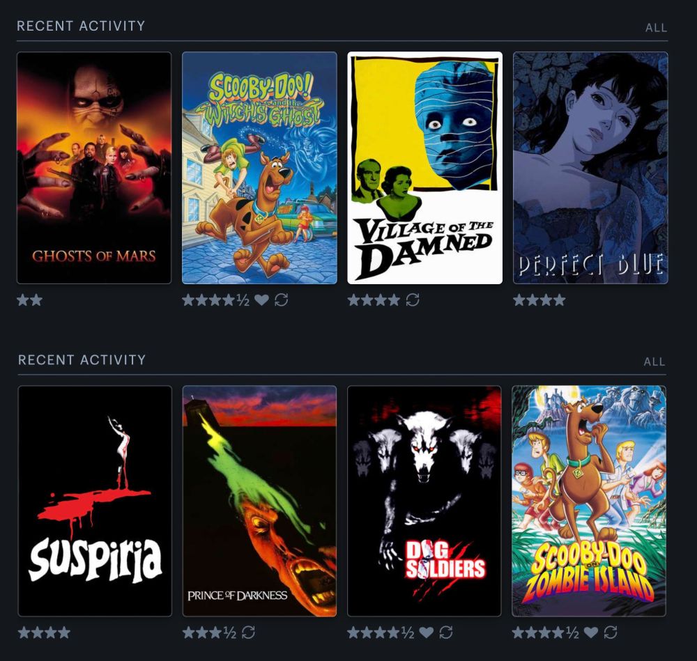Open the Prince of Darkness poster
The width and height of the screenshot is (697, 661).
pos(259,501)
